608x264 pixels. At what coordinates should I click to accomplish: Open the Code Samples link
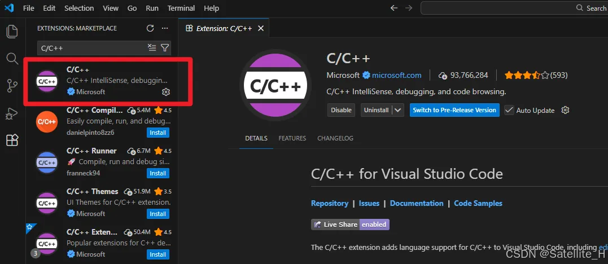pyautogui.click(x=478, y=203)
